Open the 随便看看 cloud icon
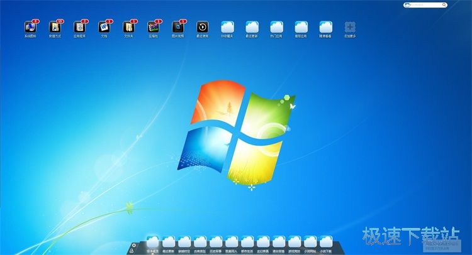 click(x=326, y=27)
